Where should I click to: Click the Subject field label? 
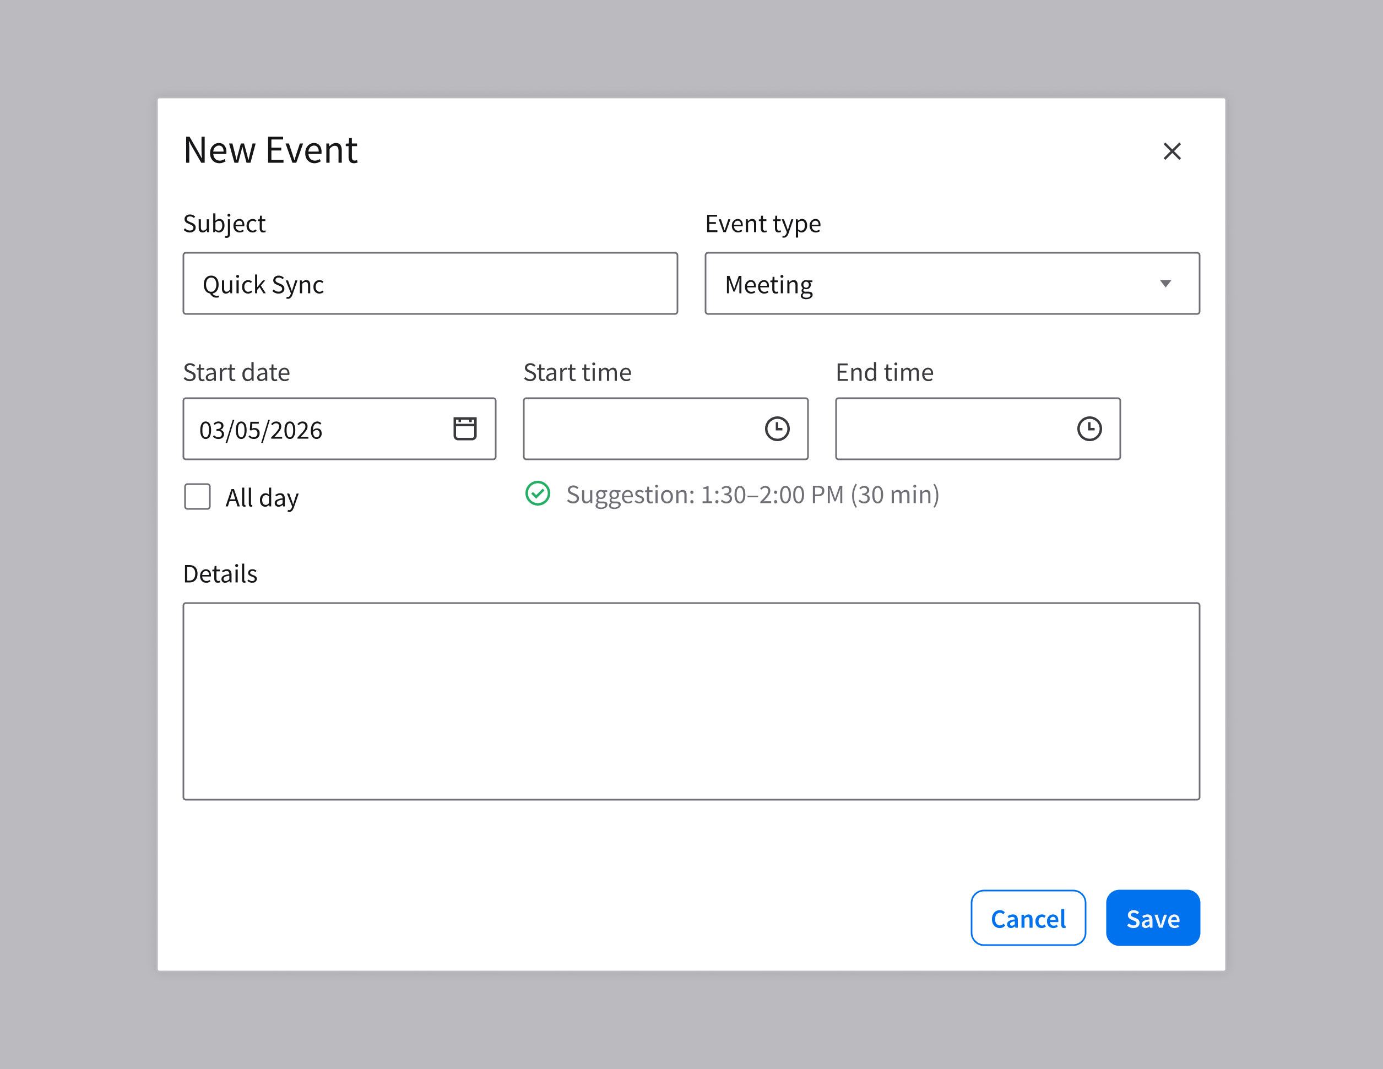point(224,224)
